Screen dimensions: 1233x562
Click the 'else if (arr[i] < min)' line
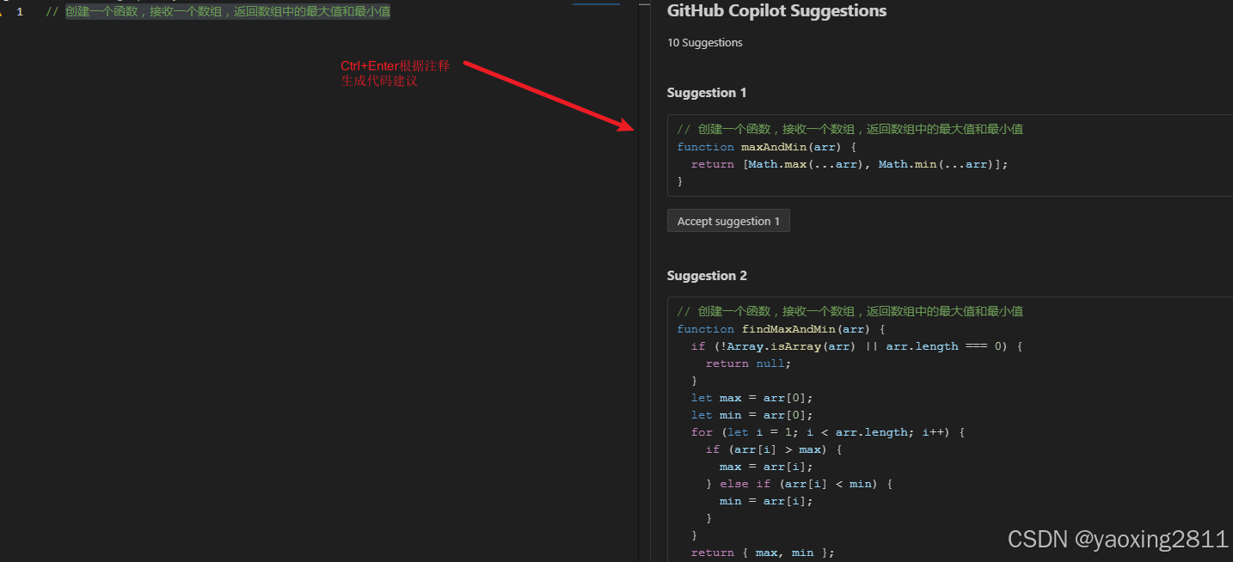[x=799, y=484]
